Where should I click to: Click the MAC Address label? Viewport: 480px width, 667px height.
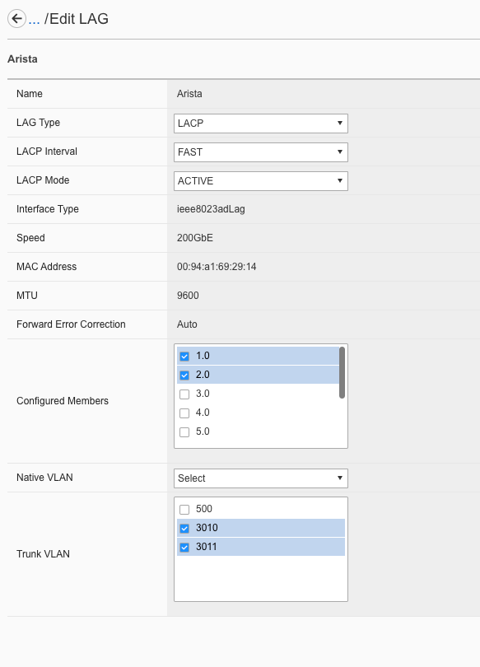point(46,267)
